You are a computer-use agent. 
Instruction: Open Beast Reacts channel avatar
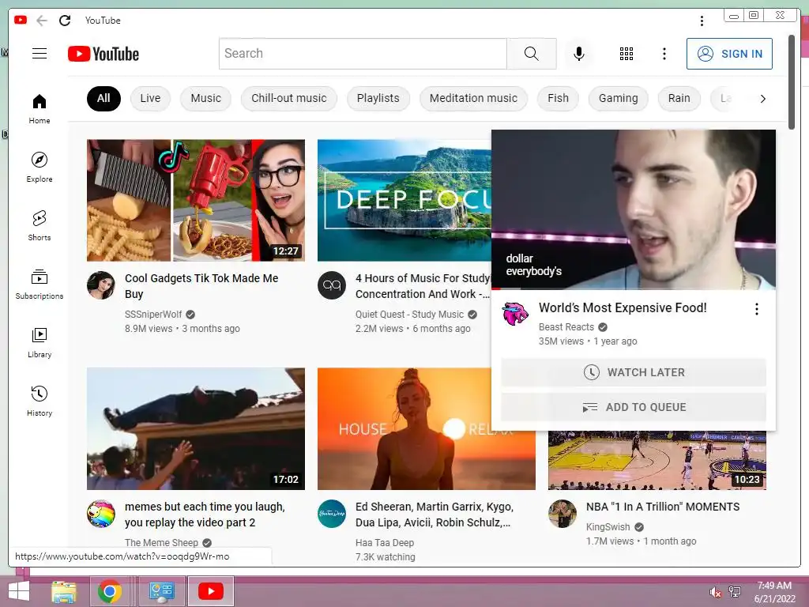[x=515, y=314]
